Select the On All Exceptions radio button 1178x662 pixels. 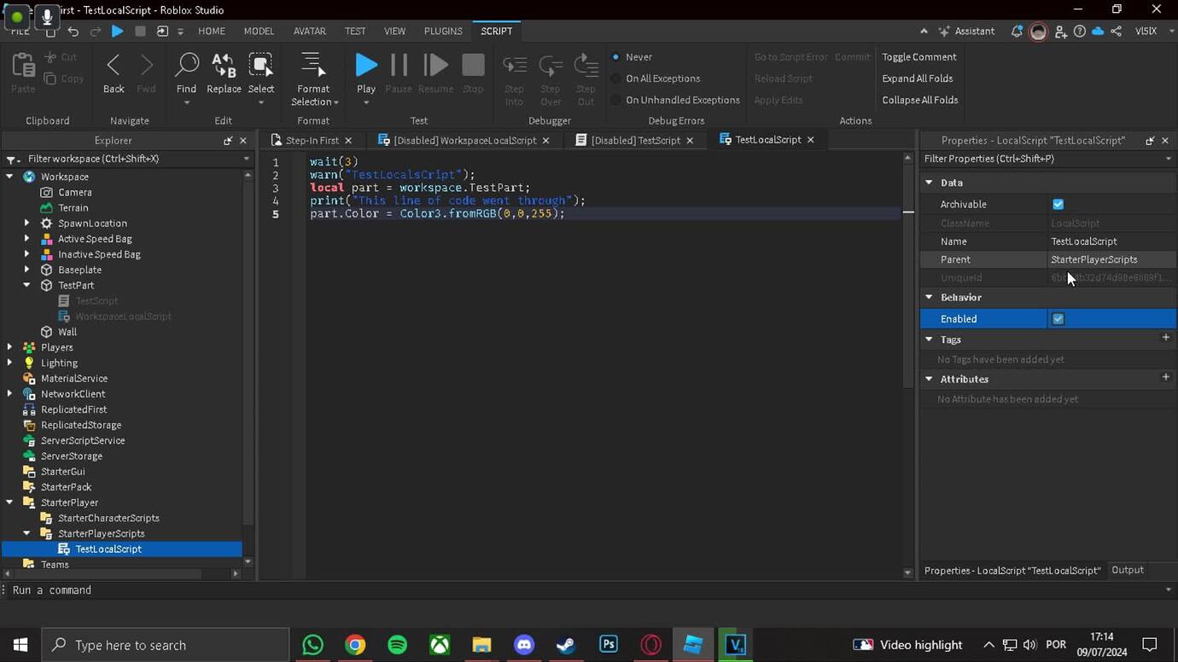click(x=614, y=78)
